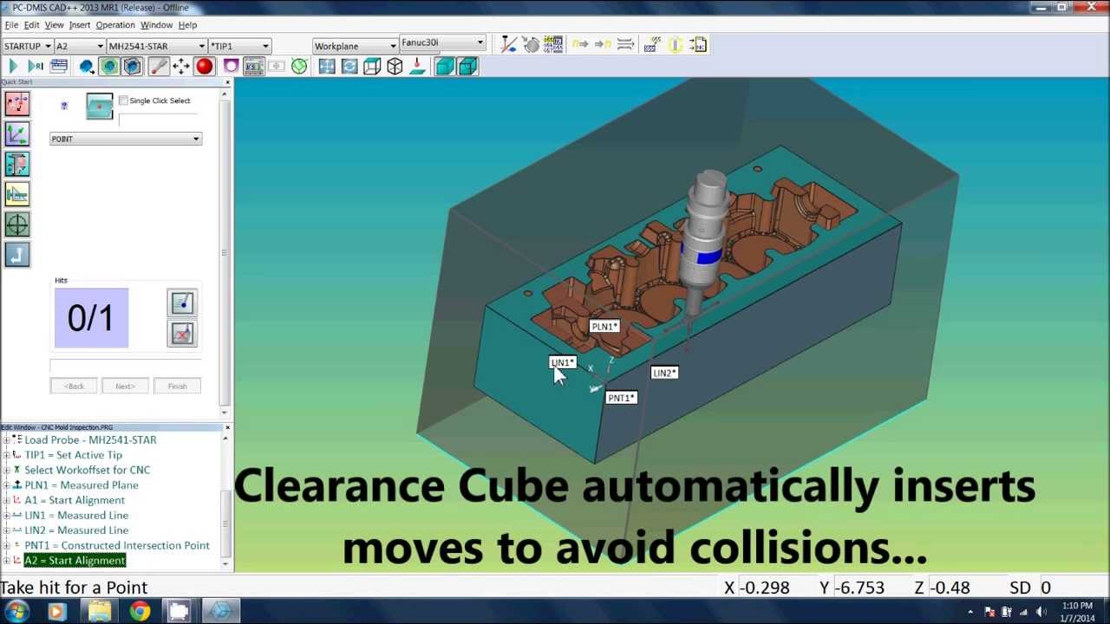
Task: Click the glowing yellow probe icon
Action: (675, 44)
